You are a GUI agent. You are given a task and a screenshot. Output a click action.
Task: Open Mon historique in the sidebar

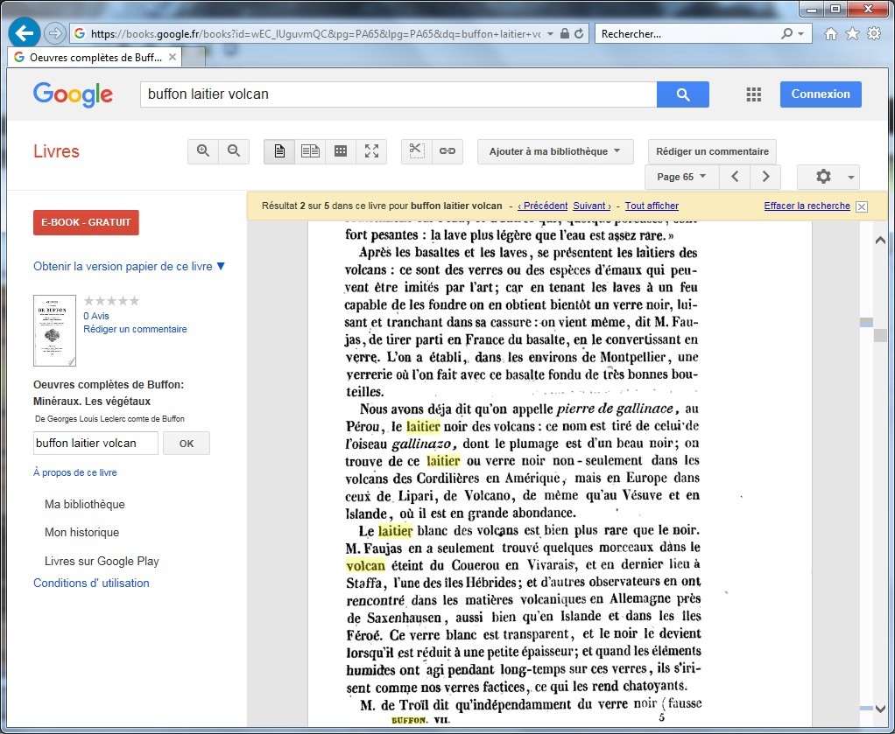81,532
